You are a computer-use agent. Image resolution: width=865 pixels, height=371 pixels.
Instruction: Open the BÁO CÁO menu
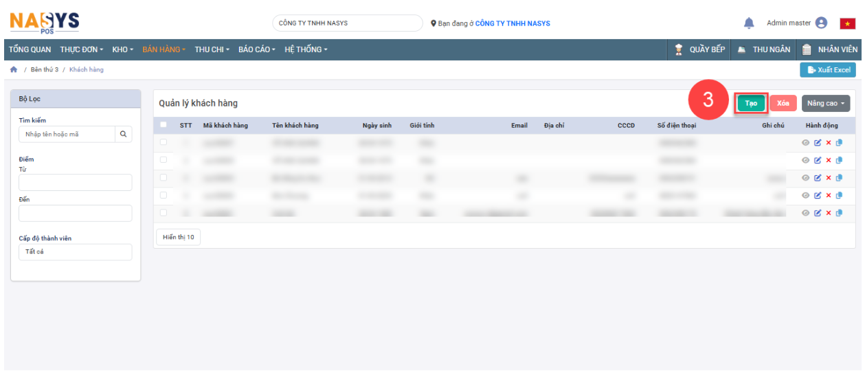pyautogui.click(x=256, y=49)
